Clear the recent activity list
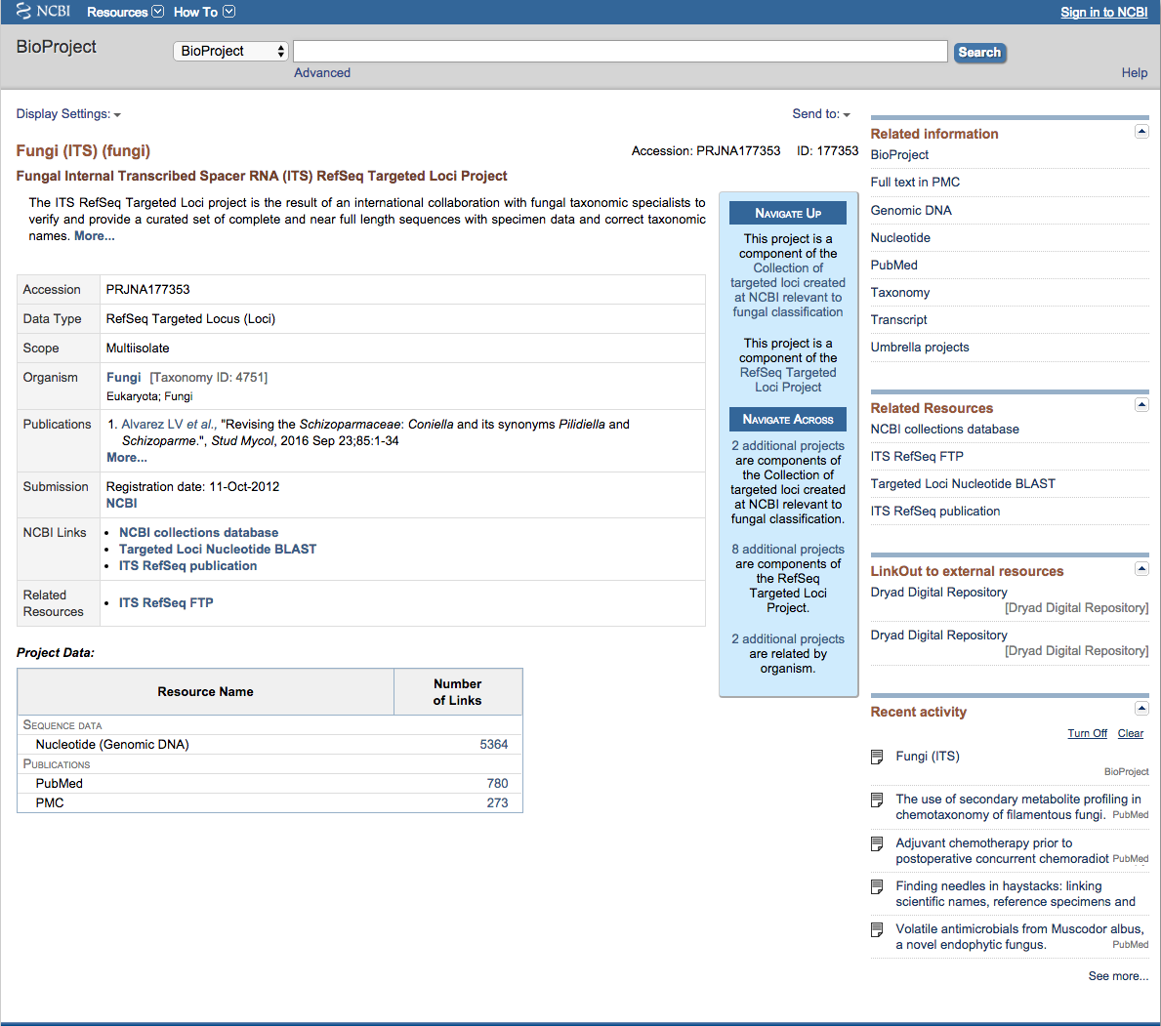 tap(1130, 733)
